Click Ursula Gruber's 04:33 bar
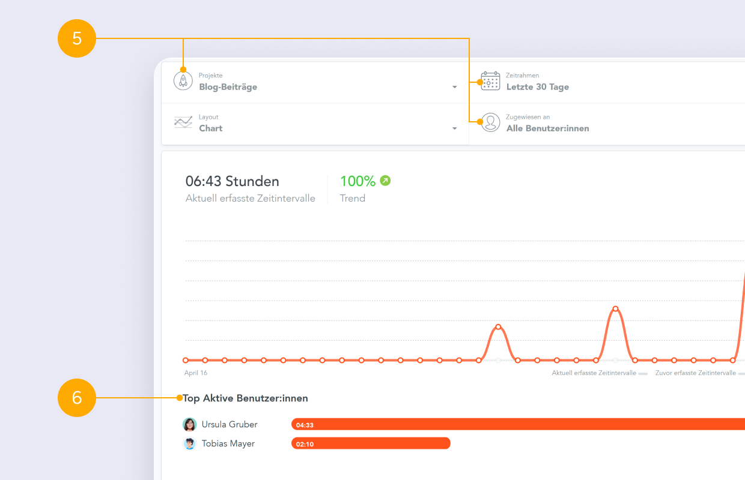The width and height of the screenshot is (745, 480). point(518,425)
